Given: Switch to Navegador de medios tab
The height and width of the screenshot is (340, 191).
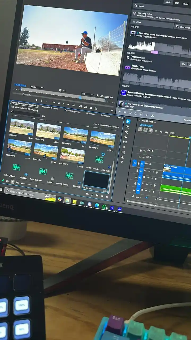Looking at the screenshot, I should click(x=50, y=108).
